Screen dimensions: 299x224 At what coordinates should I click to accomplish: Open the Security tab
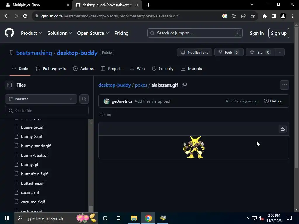click(163, 69)
